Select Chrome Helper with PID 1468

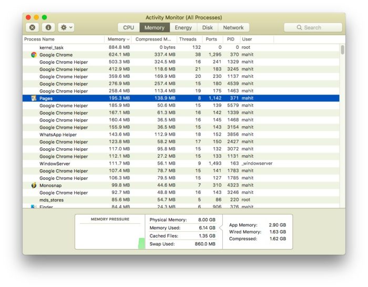pyautogui.click(x=181, y=120)
